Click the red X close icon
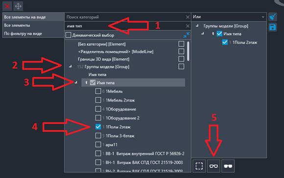This screenshot has width=284, height=178. (7, 6)
